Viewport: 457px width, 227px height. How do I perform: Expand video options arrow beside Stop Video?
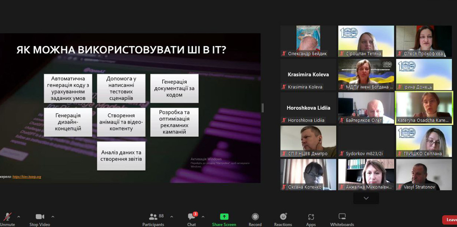(53, 217)
